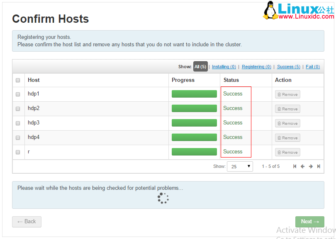Screen dimensions: 336x239
Task: Select checkbox for host hdp3
Action: 18,123
